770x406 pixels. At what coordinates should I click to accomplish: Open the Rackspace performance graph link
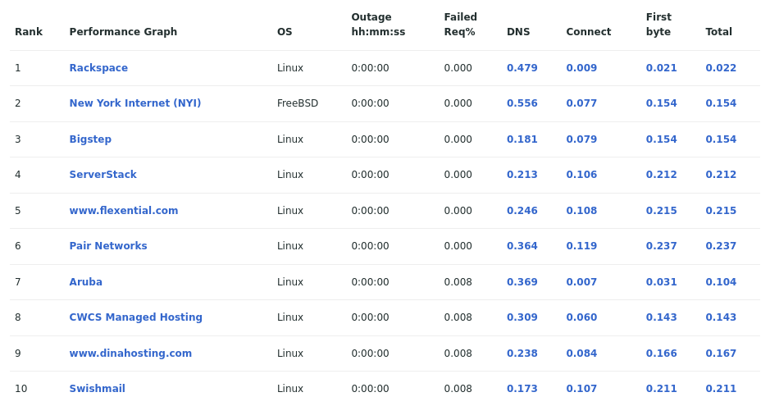pyautogui.click(x=98, y=68)
